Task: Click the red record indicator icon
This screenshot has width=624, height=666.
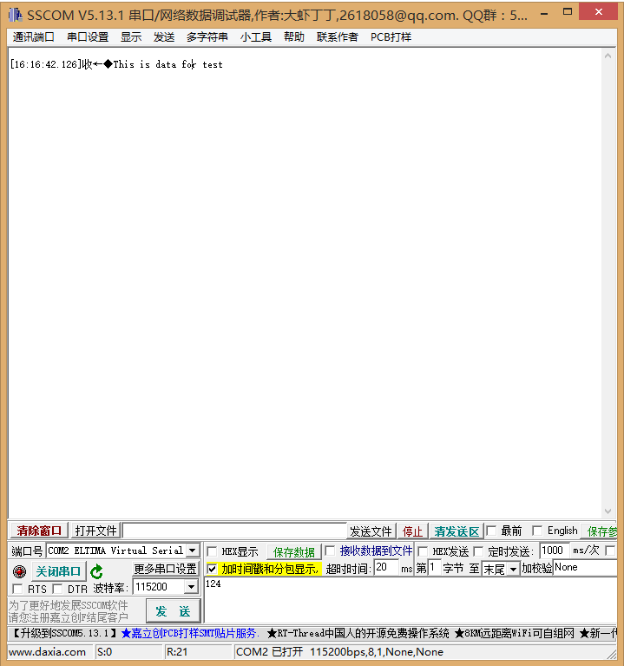Action: pos(19,571)
